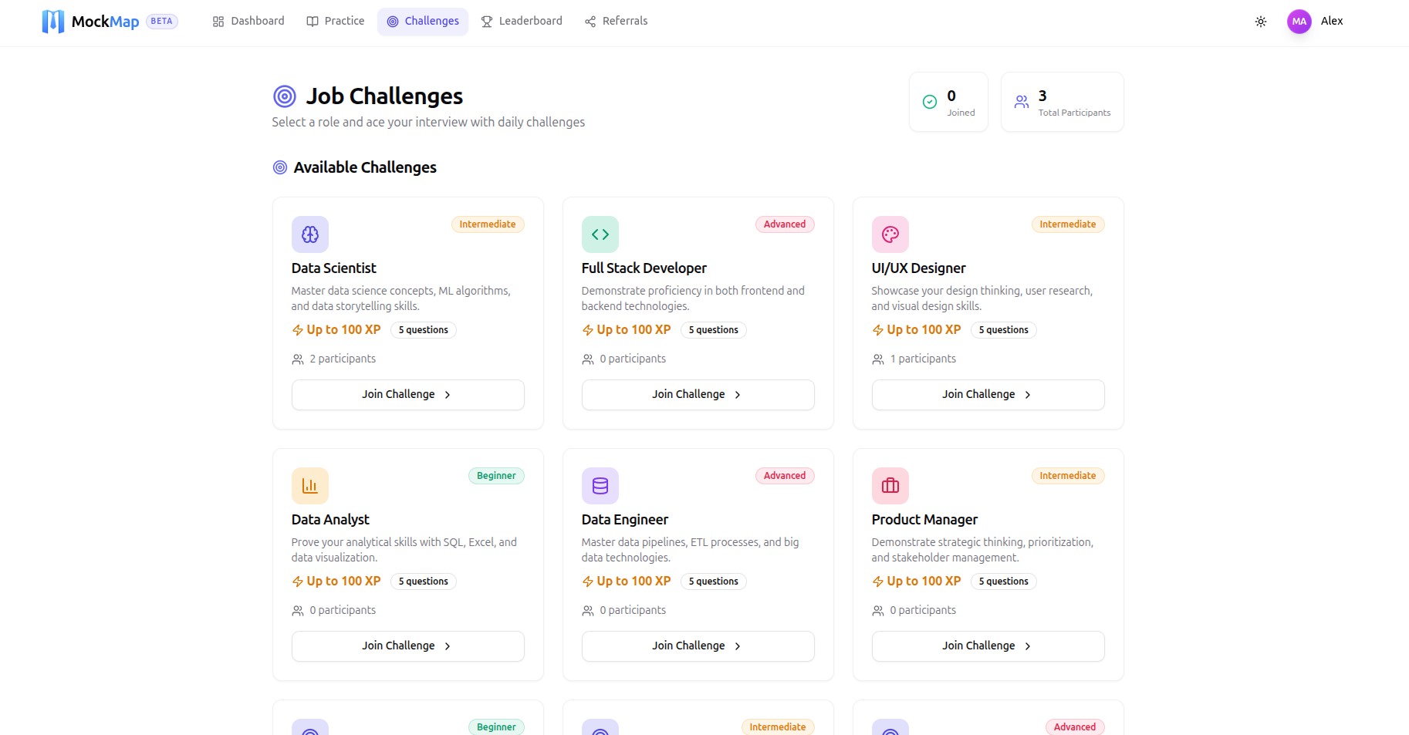Click the UI/UX Designer palette icon
Screen dimensions: 1409x735
coord(890,234)
